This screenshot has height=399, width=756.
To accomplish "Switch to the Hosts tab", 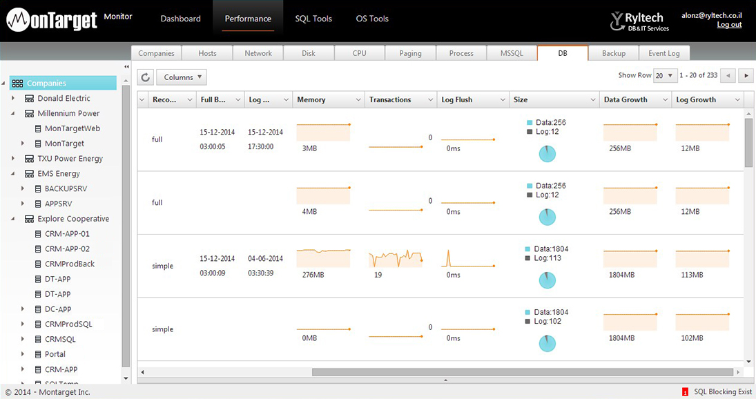I will (207, 53).
